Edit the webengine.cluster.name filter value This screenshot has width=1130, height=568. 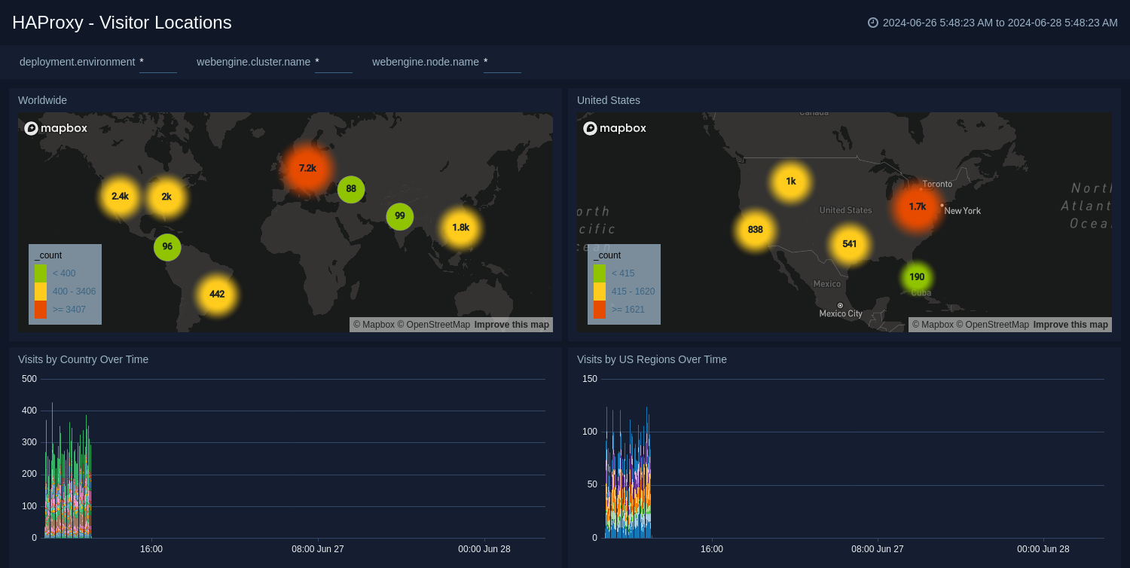pyautogui.click(x=333, y=62)
